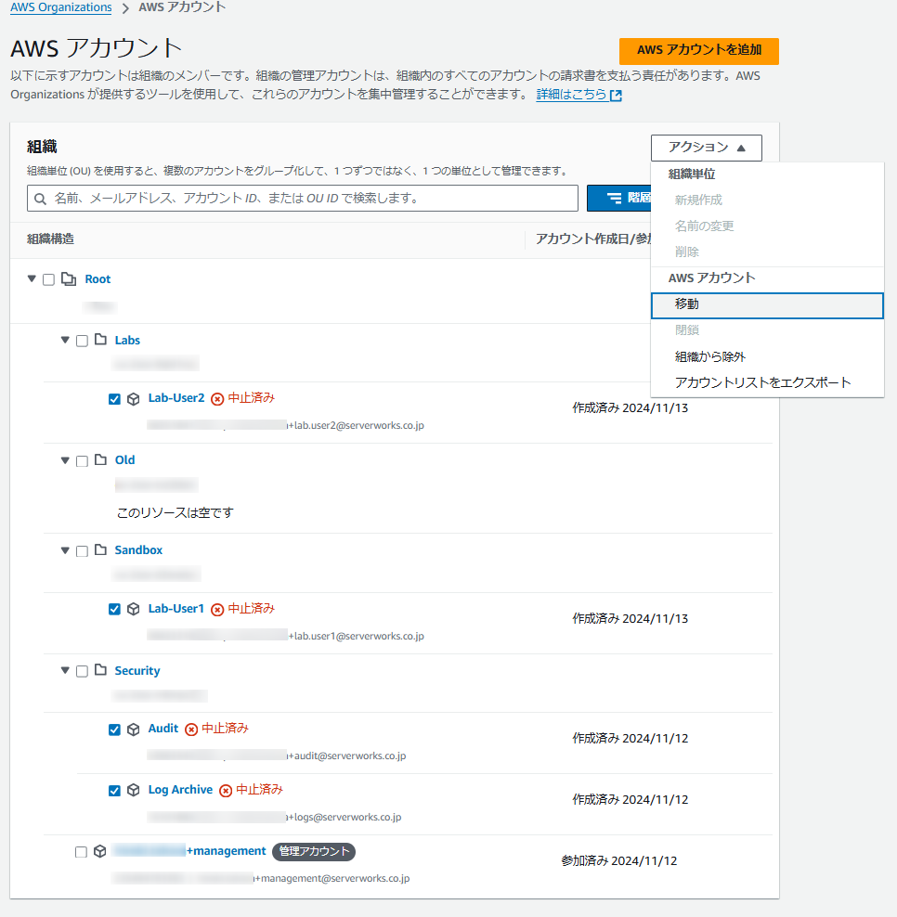Click the 管理アカウント badge
This screenshot has height=917, width=897.
click(x=314, y=851)
